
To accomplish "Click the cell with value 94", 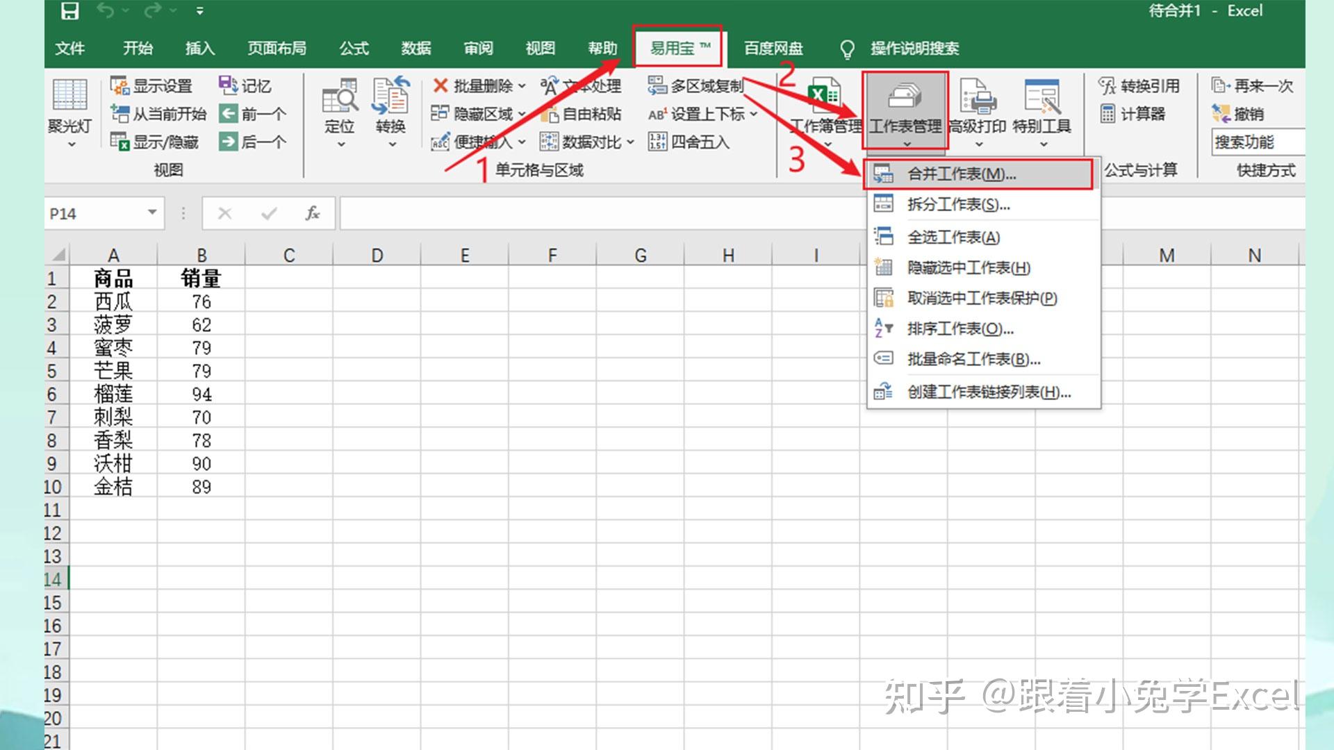I will point(201,394).
